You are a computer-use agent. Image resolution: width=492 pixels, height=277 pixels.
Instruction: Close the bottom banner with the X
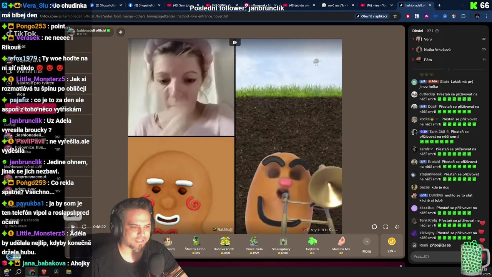401,266
